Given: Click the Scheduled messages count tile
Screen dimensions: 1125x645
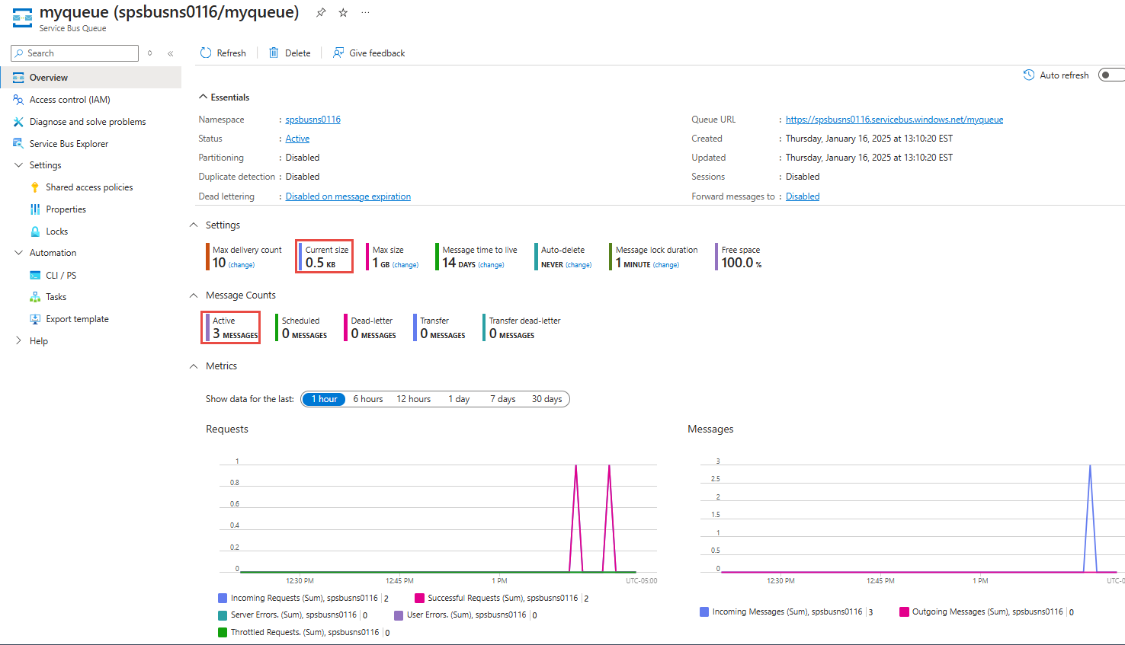Looking at the screenshot, I should point(302,327).
